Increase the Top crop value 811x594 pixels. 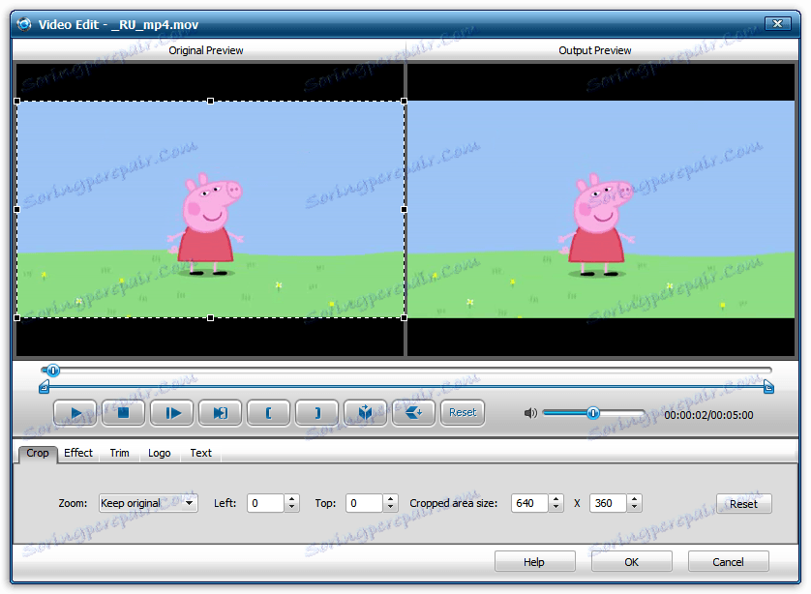390,498
